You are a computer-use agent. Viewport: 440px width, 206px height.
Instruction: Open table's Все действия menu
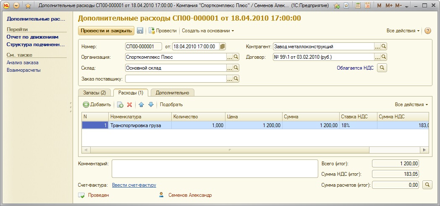(411, 104)
